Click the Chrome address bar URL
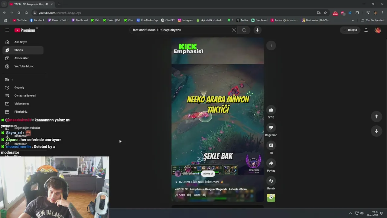 60,13
